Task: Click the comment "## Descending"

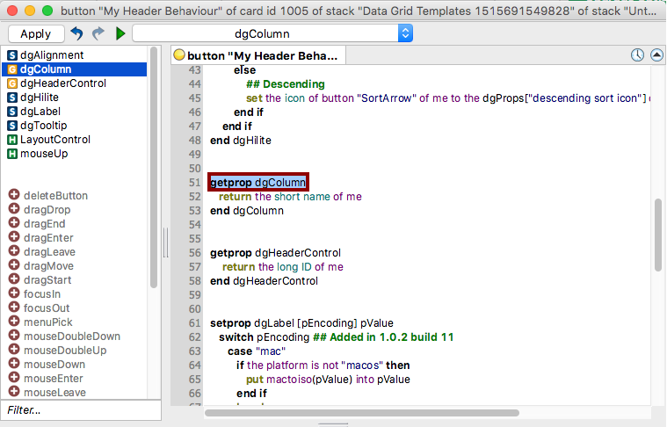Action: 285,84
